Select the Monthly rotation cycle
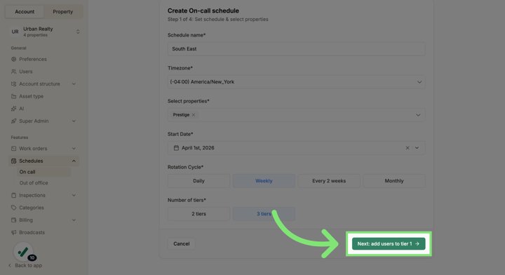The width and height of the screenshot is (505, 275). 394,181
